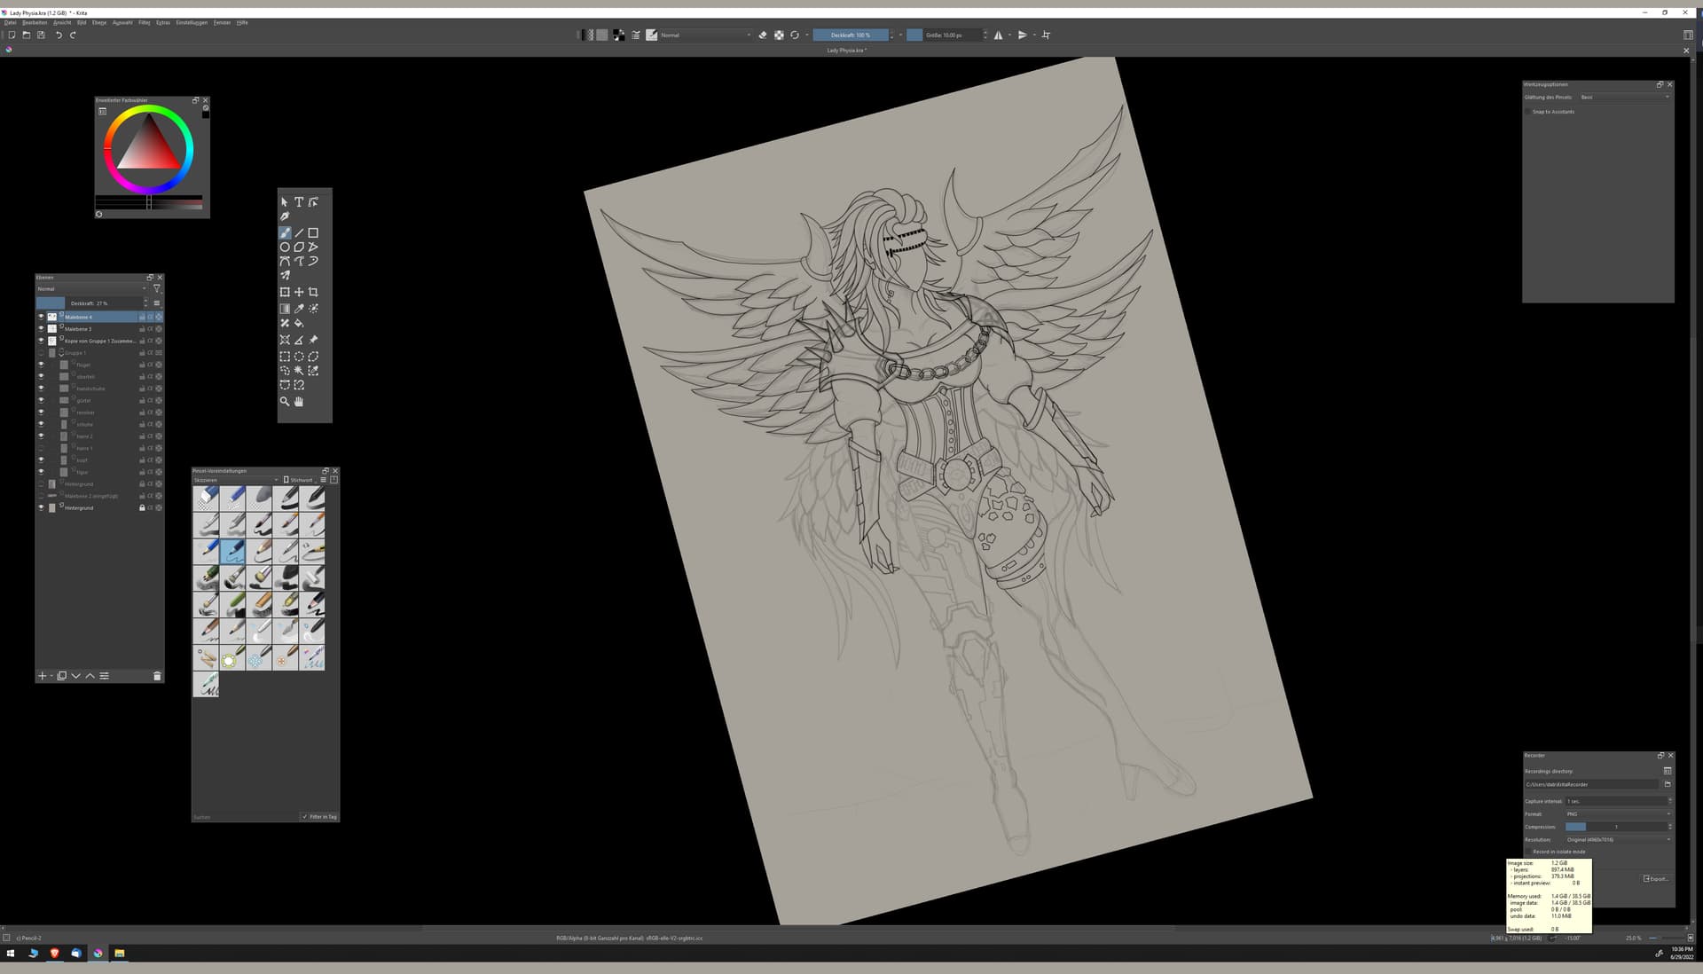Open the Filter menu
This screenshot has width=1703, height=974.
pyautogui.click(x=145, y=23)
